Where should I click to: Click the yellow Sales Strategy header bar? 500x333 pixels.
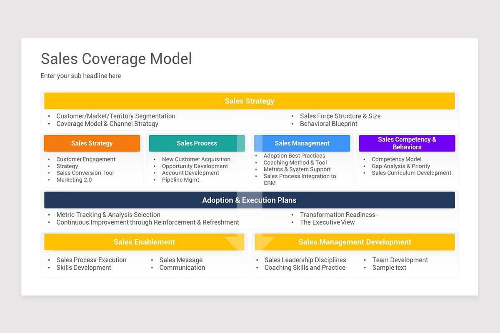pos(249,101)
